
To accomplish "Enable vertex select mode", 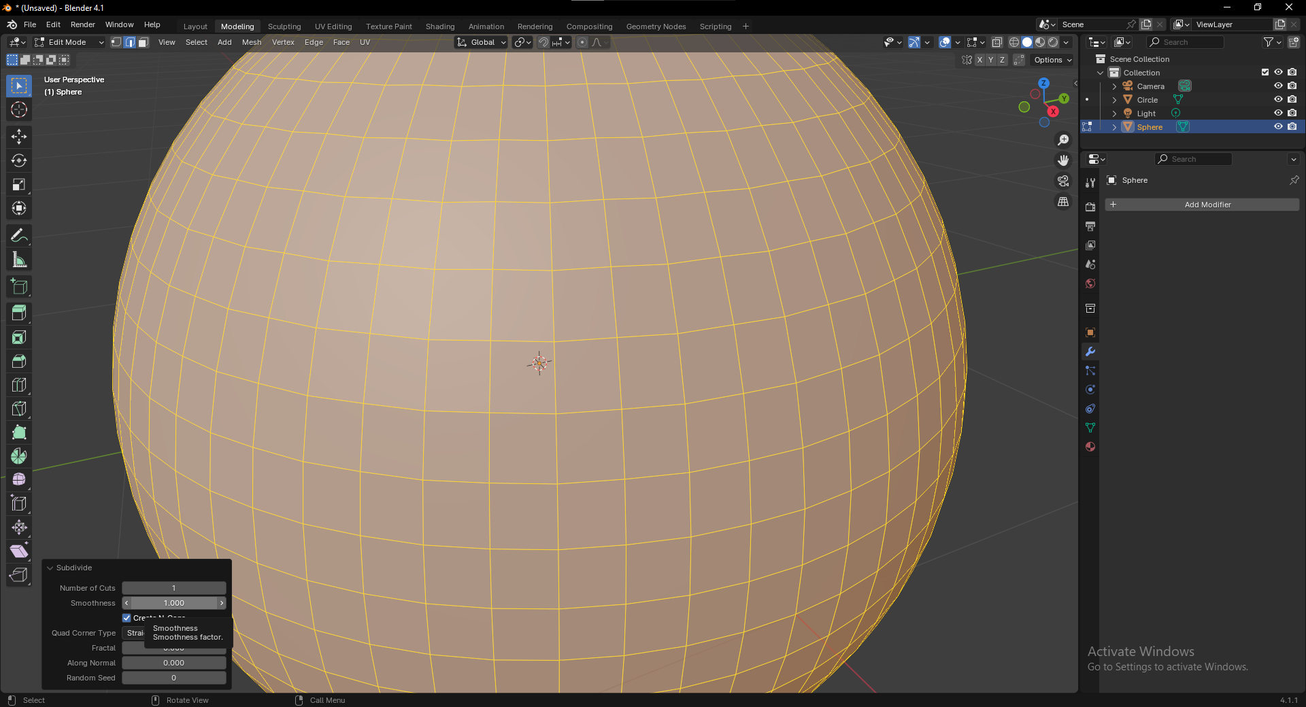I will click(x=116, y=42).
